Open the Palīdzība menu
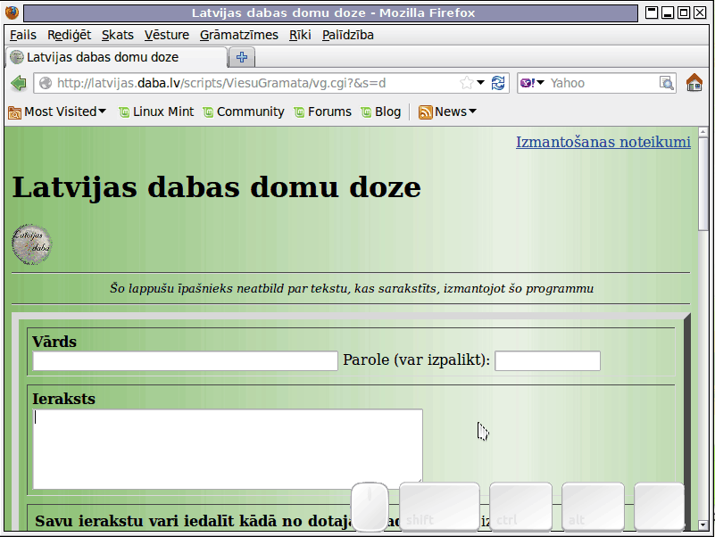This screenshot has height=537, width=715. (x=348, y=35)
